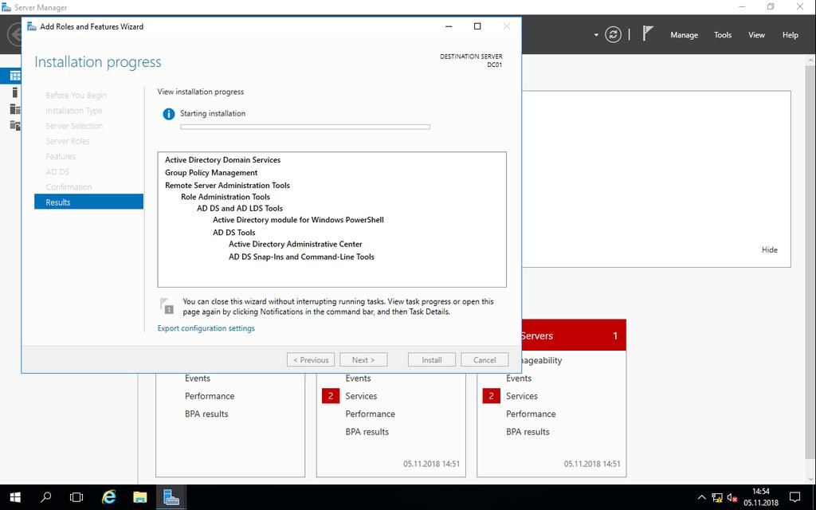Launch Internet Explorer from the taskbar
816x510 pixels.
[x=108, y=497]
